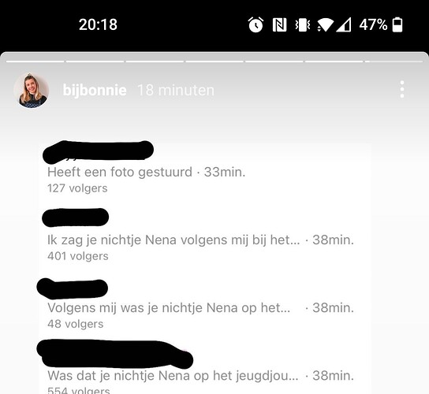Jump to the first story progress segment
This screenshot has height=394, width=429.
tap(35, 61)
